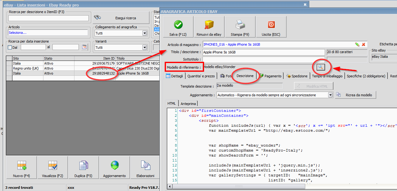Click Titolo / descrizione input field
The height and width of the screenshot is (191, 397).
(x=264, y=52)
